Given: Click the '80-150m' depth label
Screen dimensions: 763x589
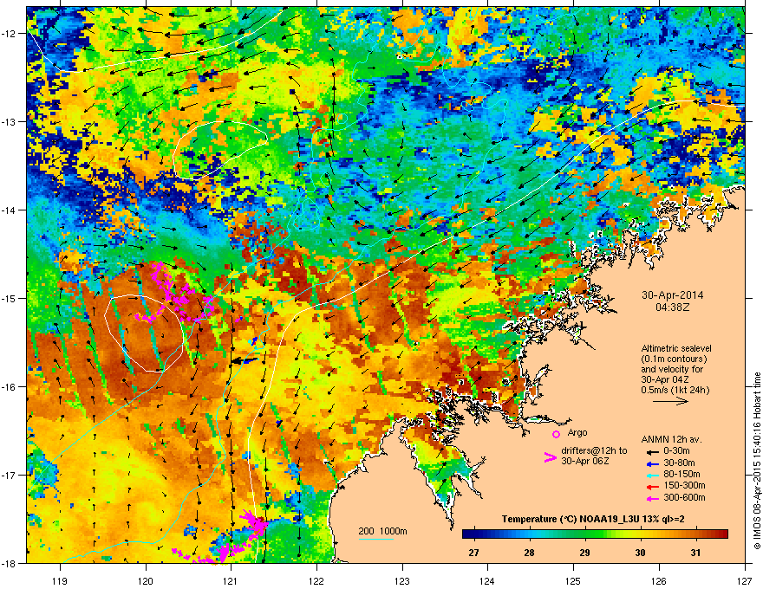Looking at the screenshot, I should click(681, 474).
